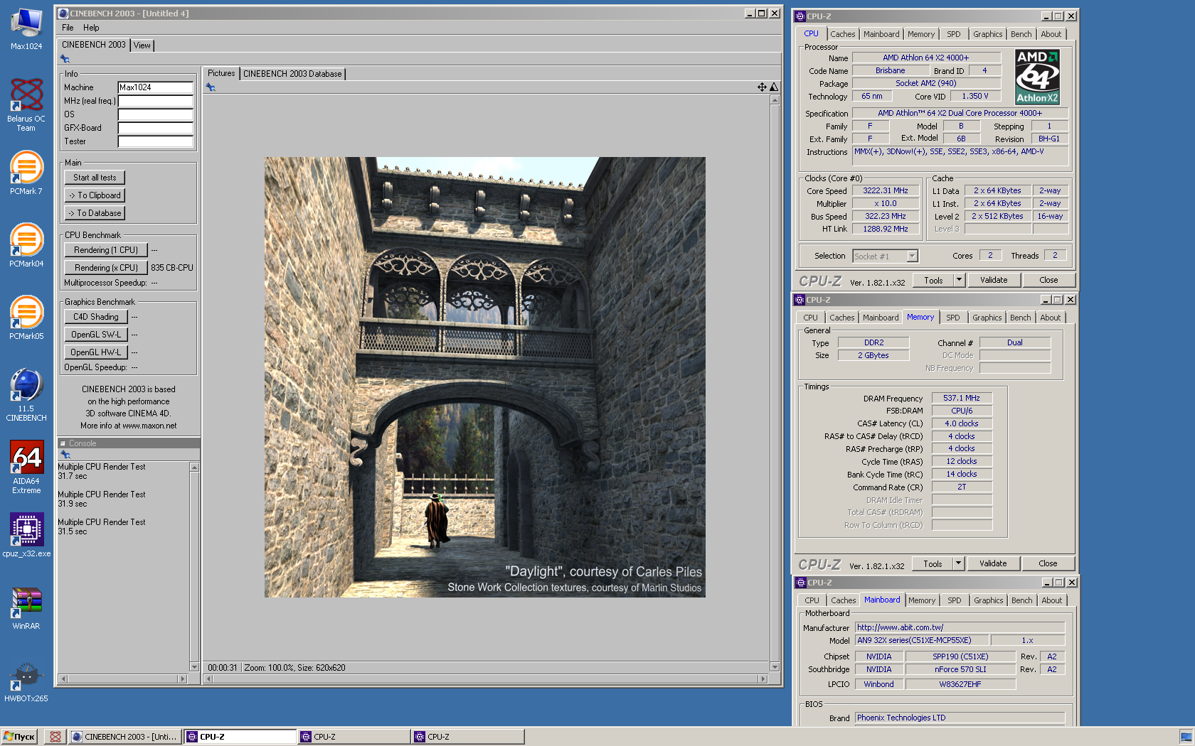Screen dimensions: 1195x746
Task: Open the Max1024 desktop icon
Action: tap(26, 28)
